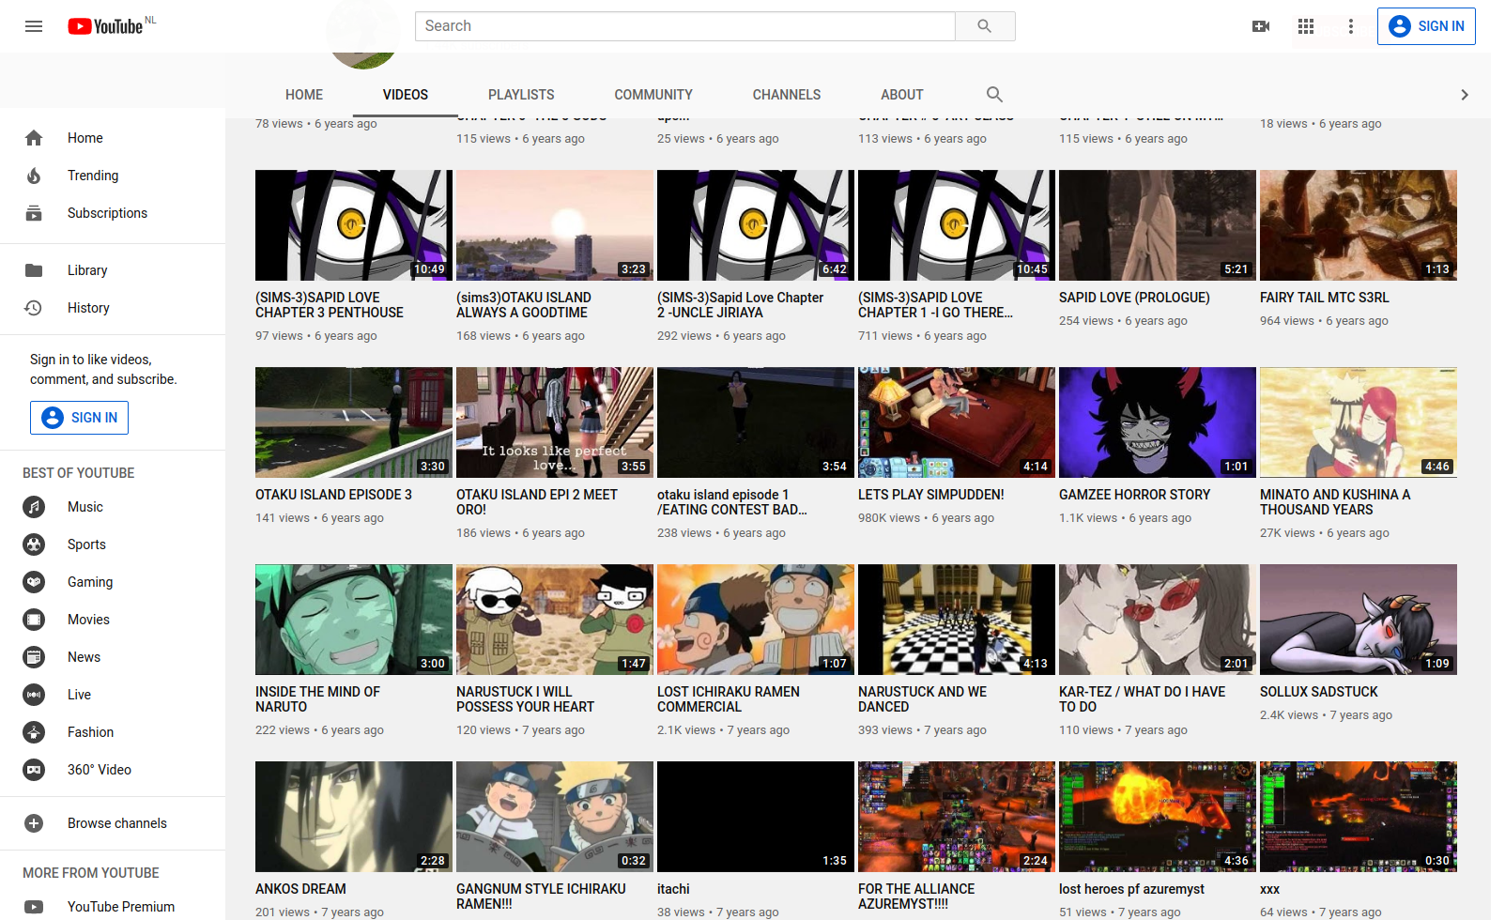Open the Fashion category

(x=113, y=732)
